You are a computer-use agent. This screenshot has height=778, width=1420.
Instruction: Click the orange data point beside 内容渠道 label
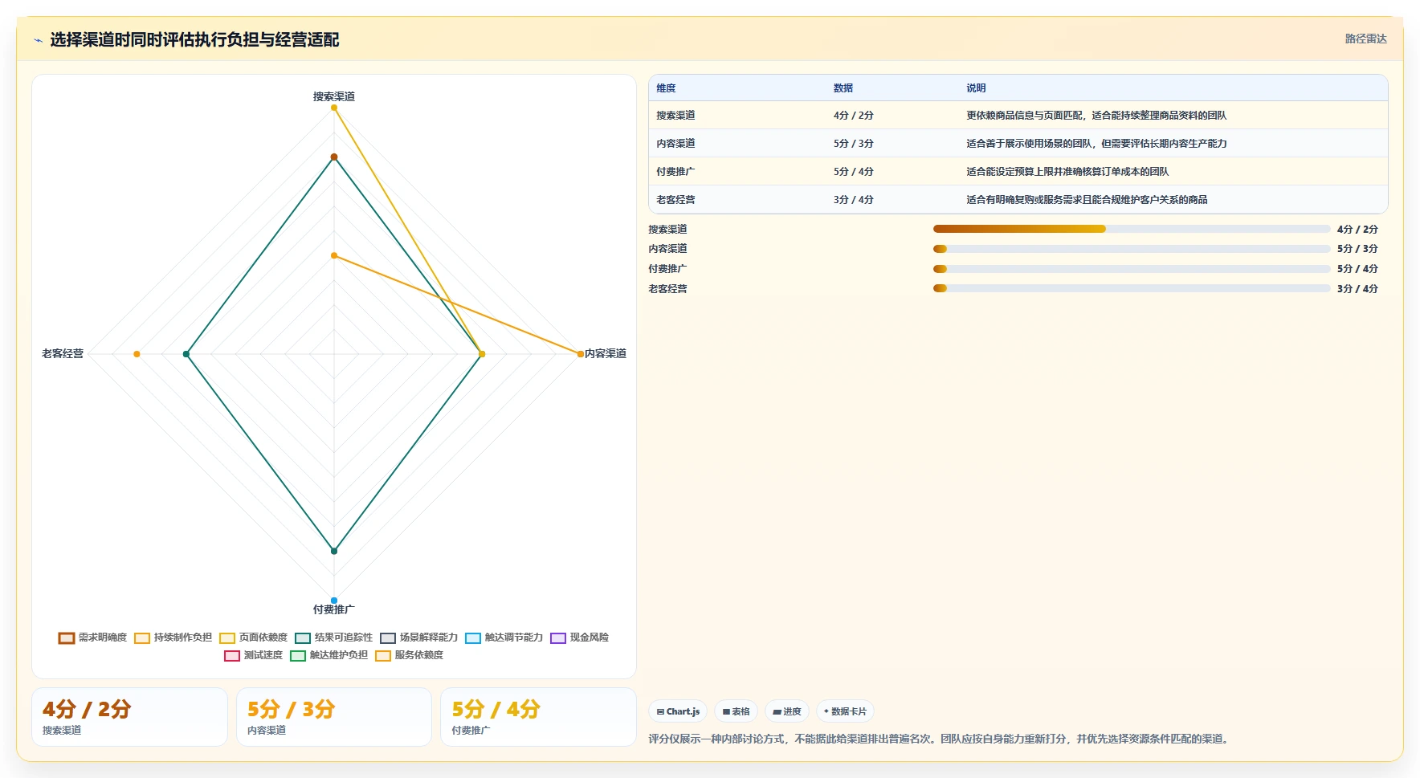(x=581, y=354)
